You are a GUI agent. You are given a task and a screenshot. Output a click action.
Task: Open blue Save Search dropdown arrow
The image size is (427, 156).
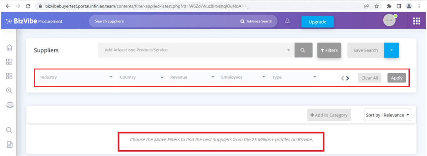(391, 50)
